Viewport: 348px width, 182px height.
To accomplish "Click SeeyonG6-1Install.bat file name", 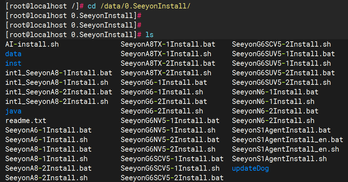I will [164, 83].
